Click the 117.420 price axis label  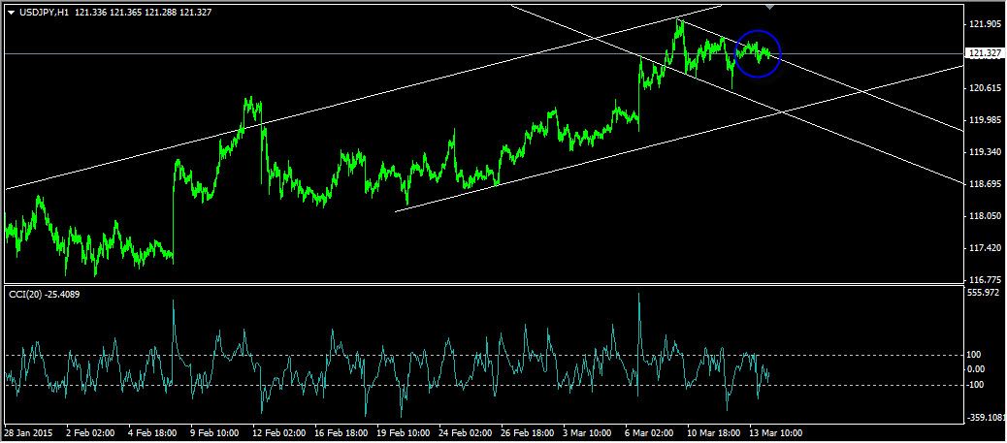[985, 248]
